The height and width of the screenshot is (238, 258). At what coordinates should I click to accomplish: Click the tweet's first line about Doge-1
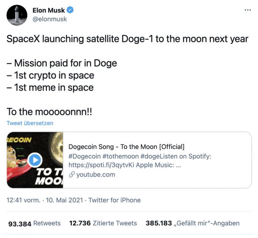(x=127, y=39)
